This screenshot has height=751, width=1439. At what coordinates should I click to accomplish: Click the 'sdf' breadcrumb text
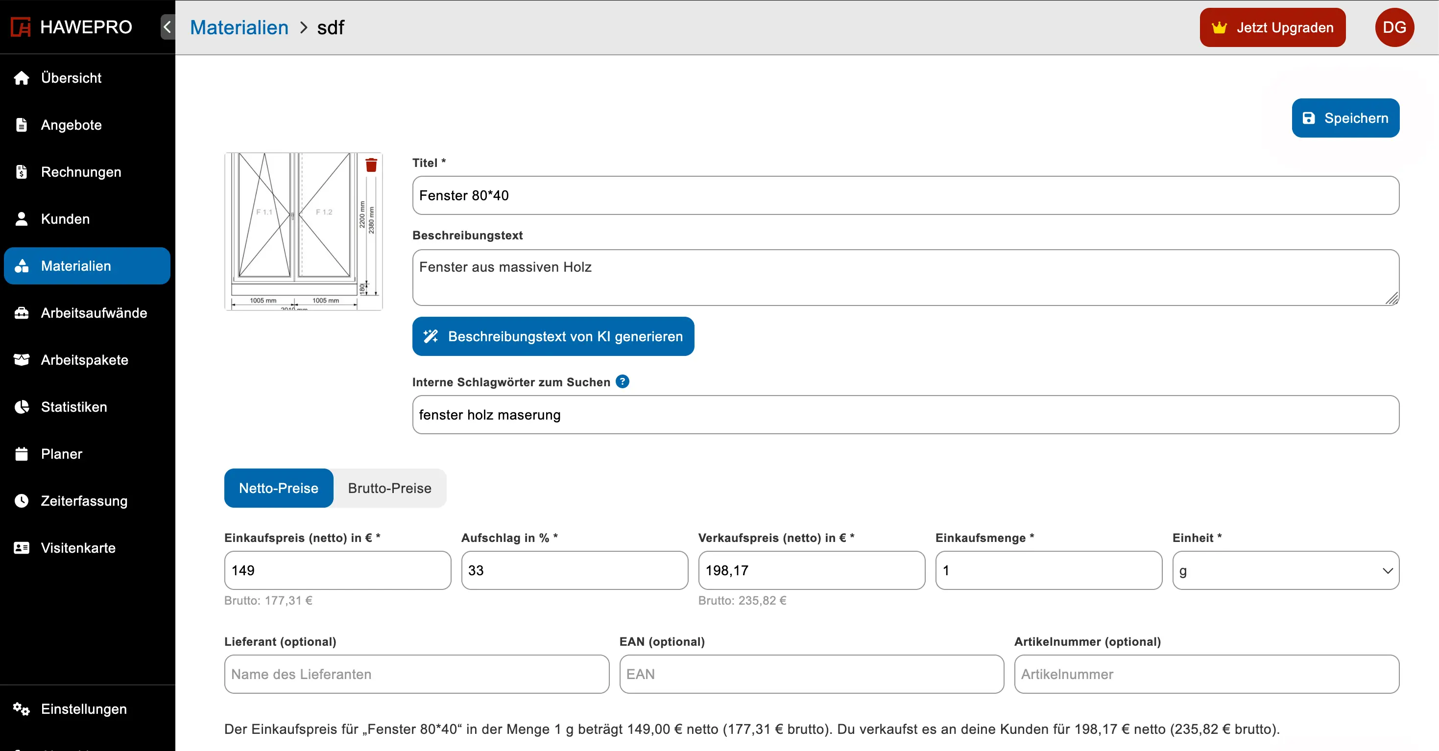[x=331, y=27]
